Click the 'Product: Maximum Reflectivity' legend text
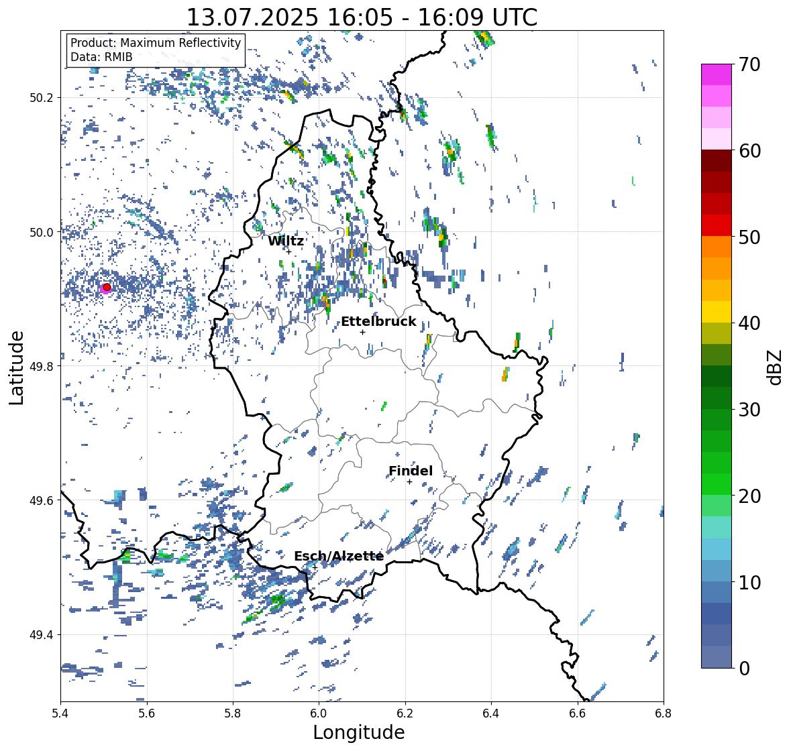Image resolution: width=791 pixels, height=749 pixels. click(x=156, y=43)
